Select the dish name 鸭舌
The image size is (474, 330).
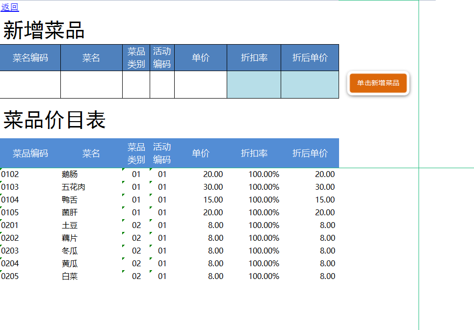[70, 200]
